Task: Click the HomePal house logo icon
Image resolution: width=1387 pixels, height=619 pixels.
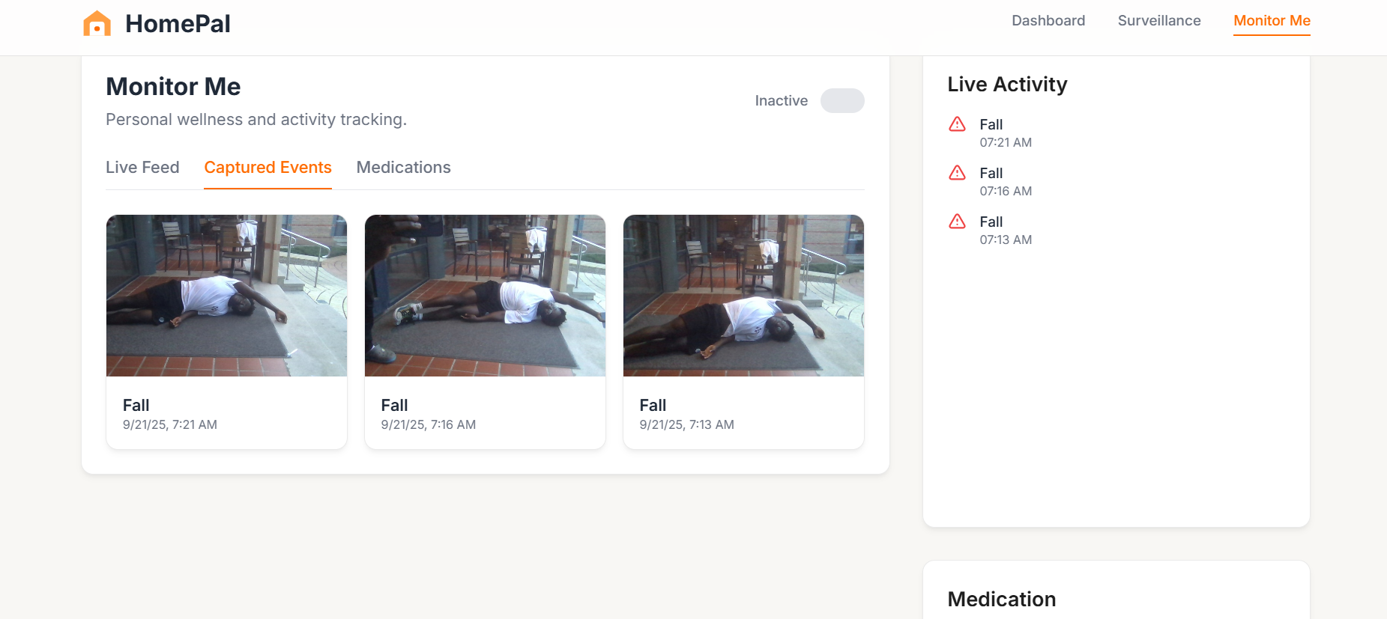Action: (x=97, y=23)
